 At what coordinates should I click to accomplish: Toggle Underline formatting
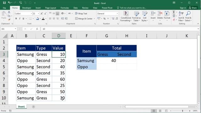(x=23, y=19)
